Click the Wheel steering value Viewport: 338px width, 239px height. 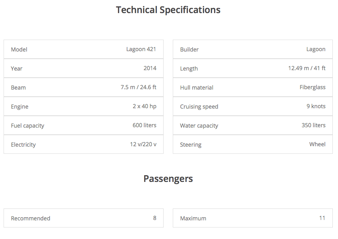pos(317,144)
